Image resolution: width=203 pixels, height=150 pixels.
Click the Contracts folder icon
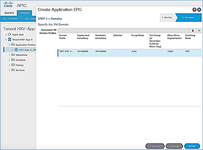13,60
